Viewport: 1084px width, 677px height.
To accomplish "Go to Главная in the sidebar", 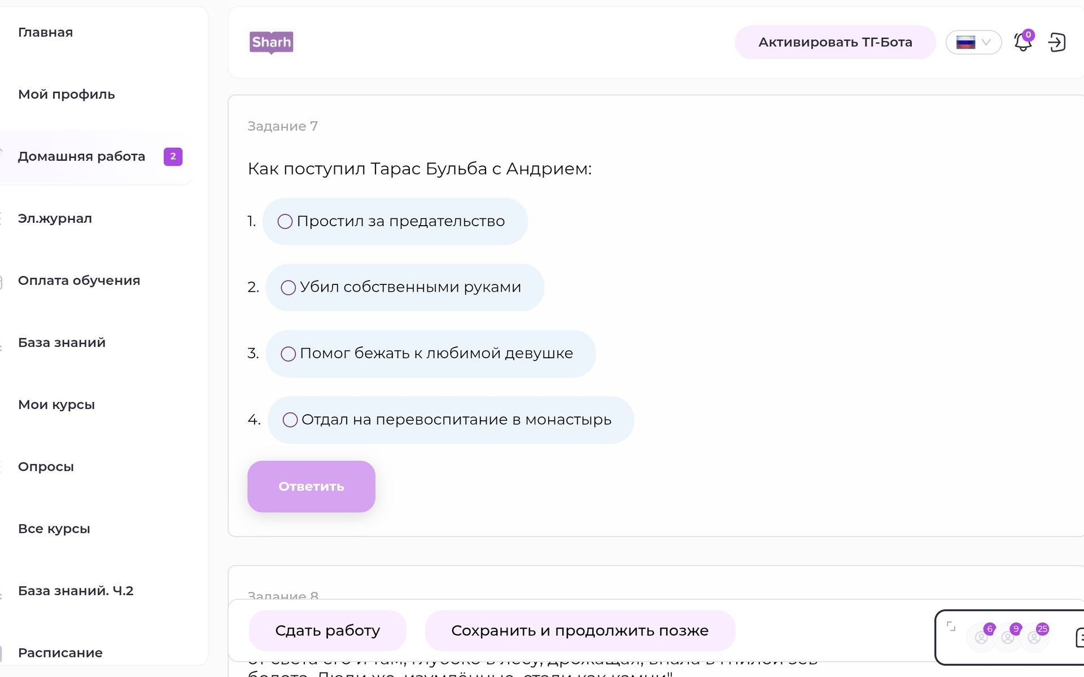I will point(45,32).
